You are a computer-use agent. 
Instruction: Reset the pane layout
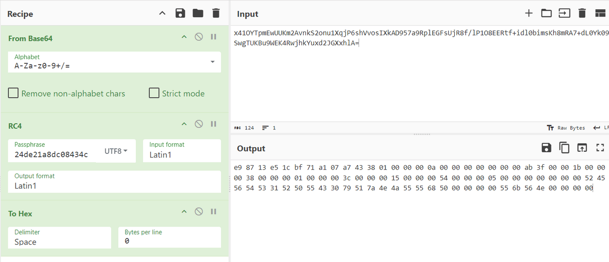[x=600, y=14]
